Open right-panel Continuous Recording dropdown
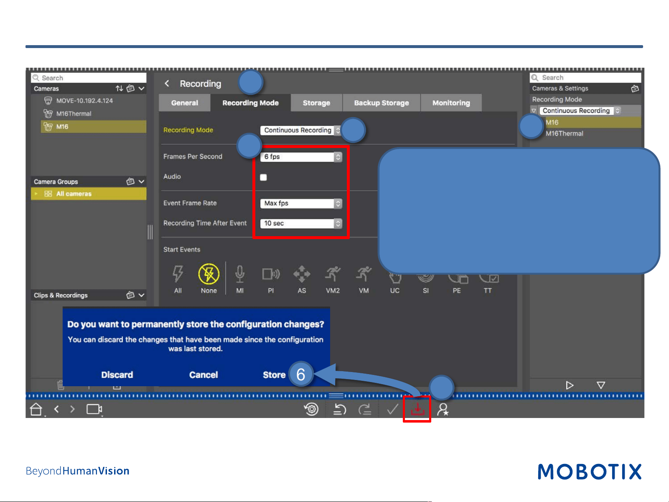 coord(580,111)
